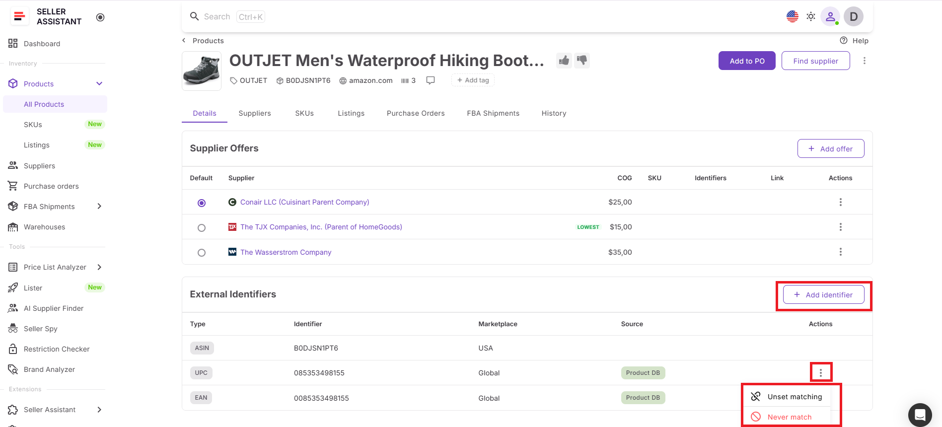Click the Seller Assistant logo icon
This screenshot has height=427, width=942.
(x=19, y=16)
